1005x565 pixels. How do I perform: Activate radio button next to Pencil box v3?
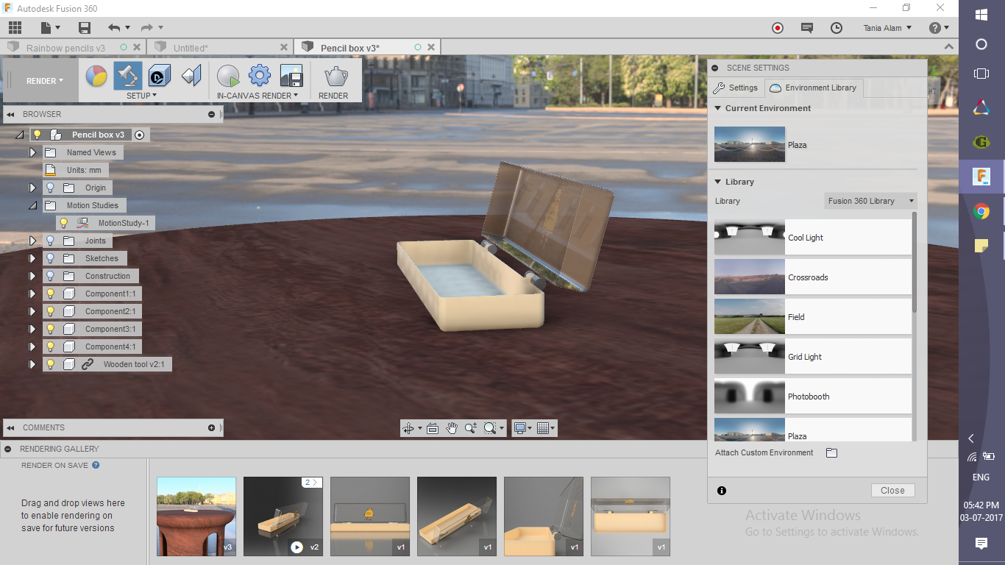pyautogui.click(x=139, y=135)
